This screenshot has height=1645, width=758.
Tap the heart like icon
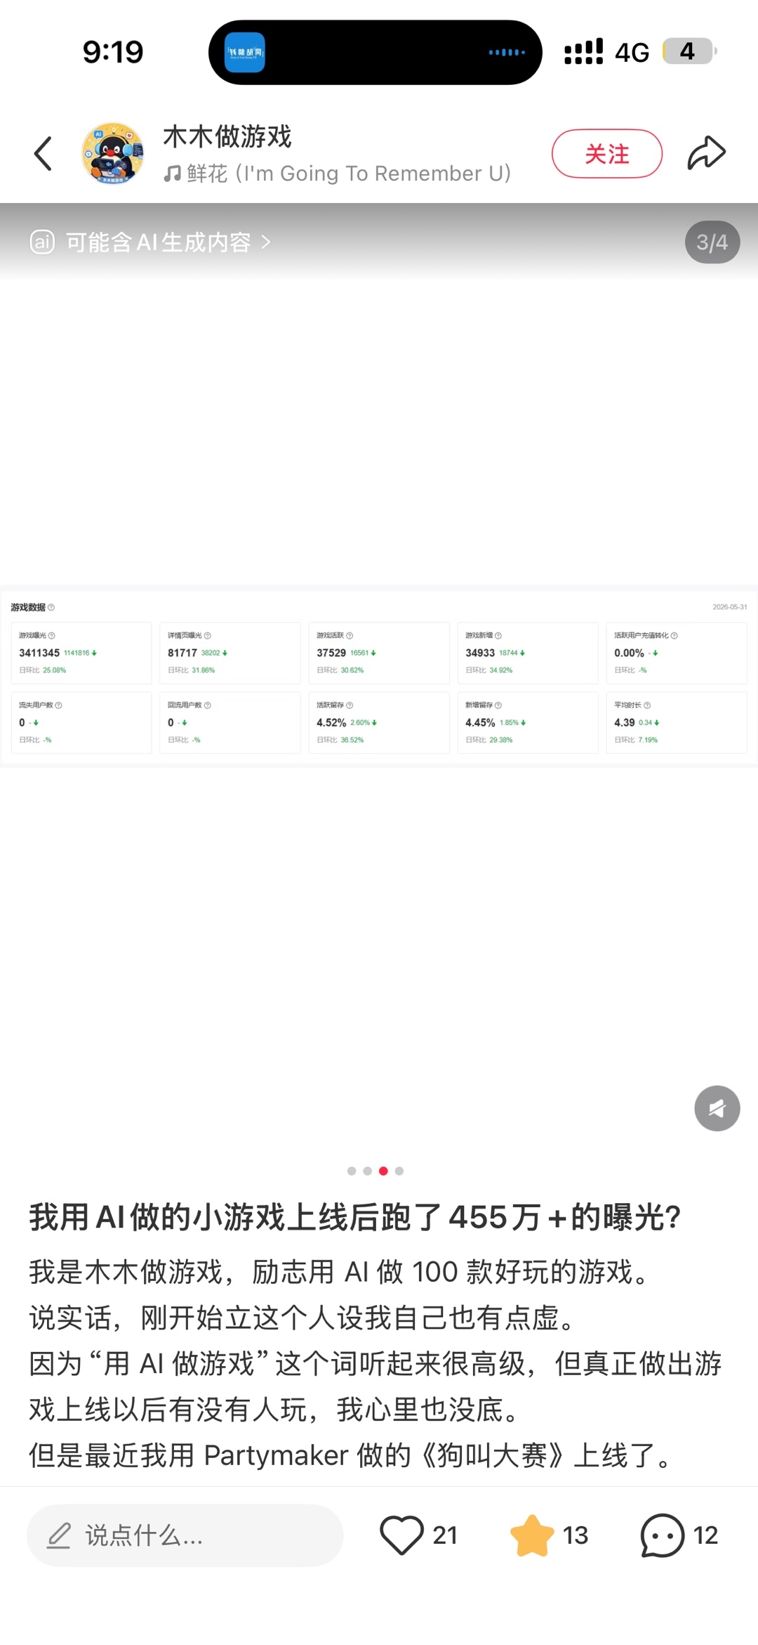tap(401, 1535)
